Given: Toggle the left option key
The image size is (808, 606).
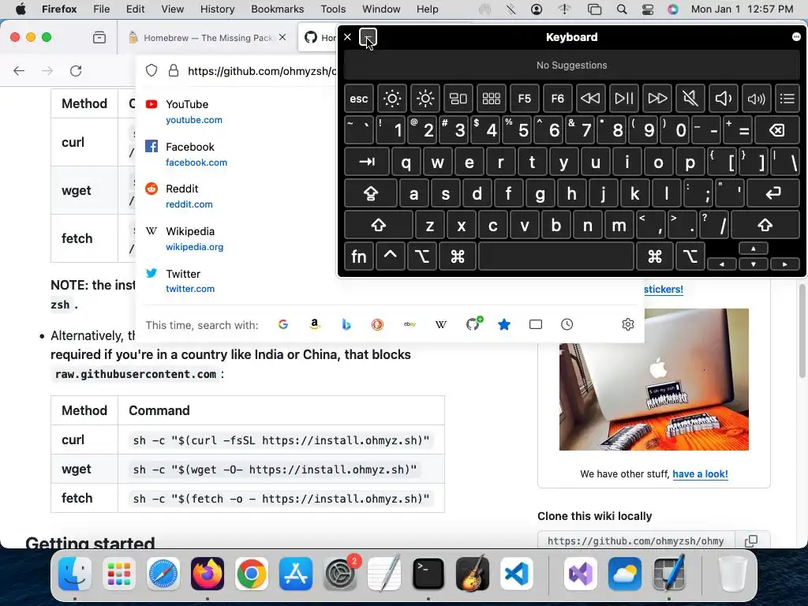Looking at the screenshot, I should (x=421, y=256).
